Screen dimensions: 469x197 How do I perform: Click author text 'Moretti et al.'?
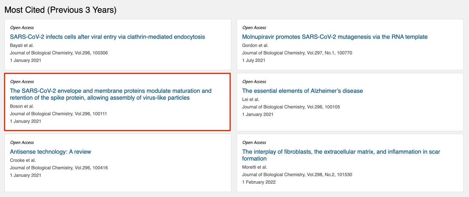pyautogui.click(x=255, y=167)
